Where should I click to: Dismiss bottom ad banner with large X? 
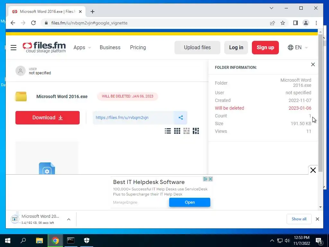pyautogui.click(x=313, y=170)
